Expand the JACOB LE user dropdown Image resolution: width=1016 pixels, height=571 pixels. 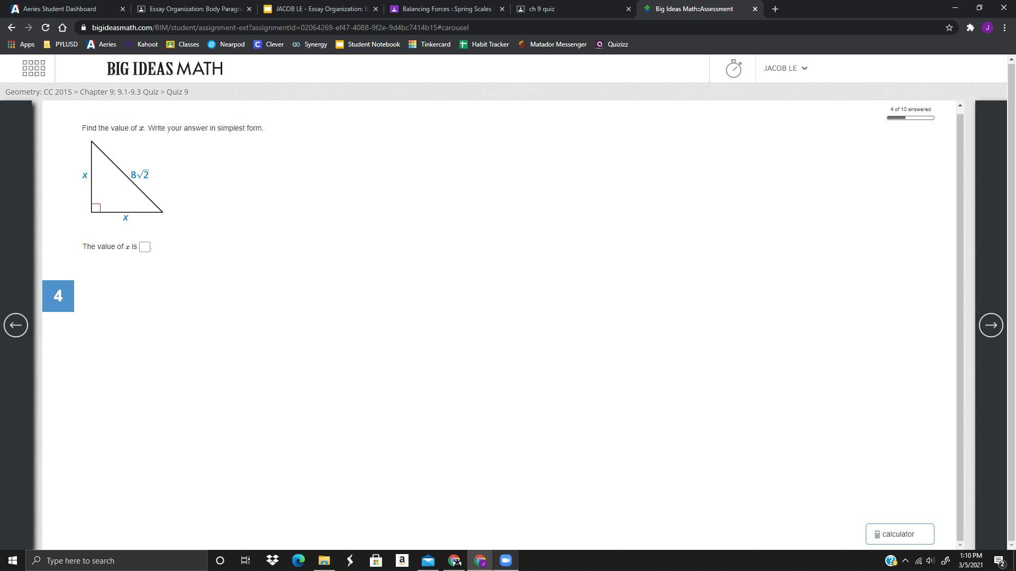785,68
